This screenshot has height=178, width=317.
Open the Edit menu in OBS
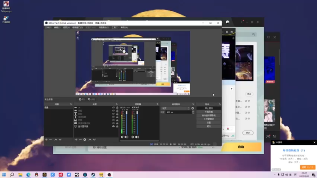(x=57, y=27)
